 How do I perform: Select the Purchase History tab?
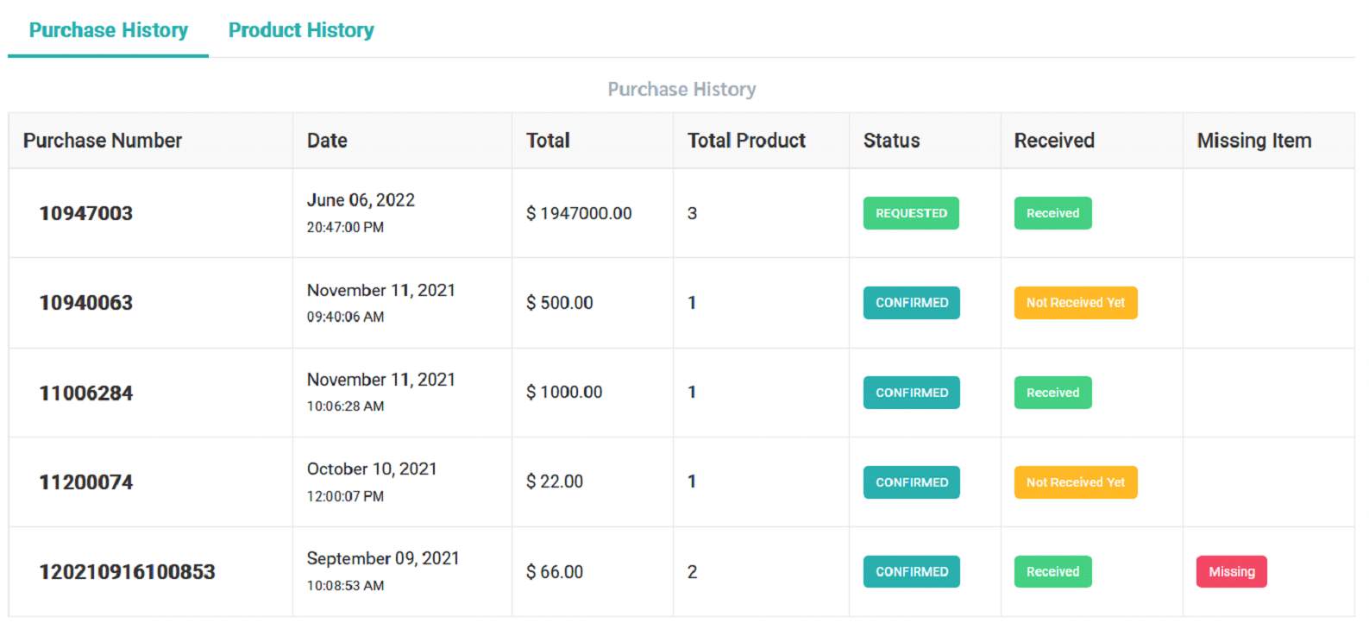click(109, 30)
